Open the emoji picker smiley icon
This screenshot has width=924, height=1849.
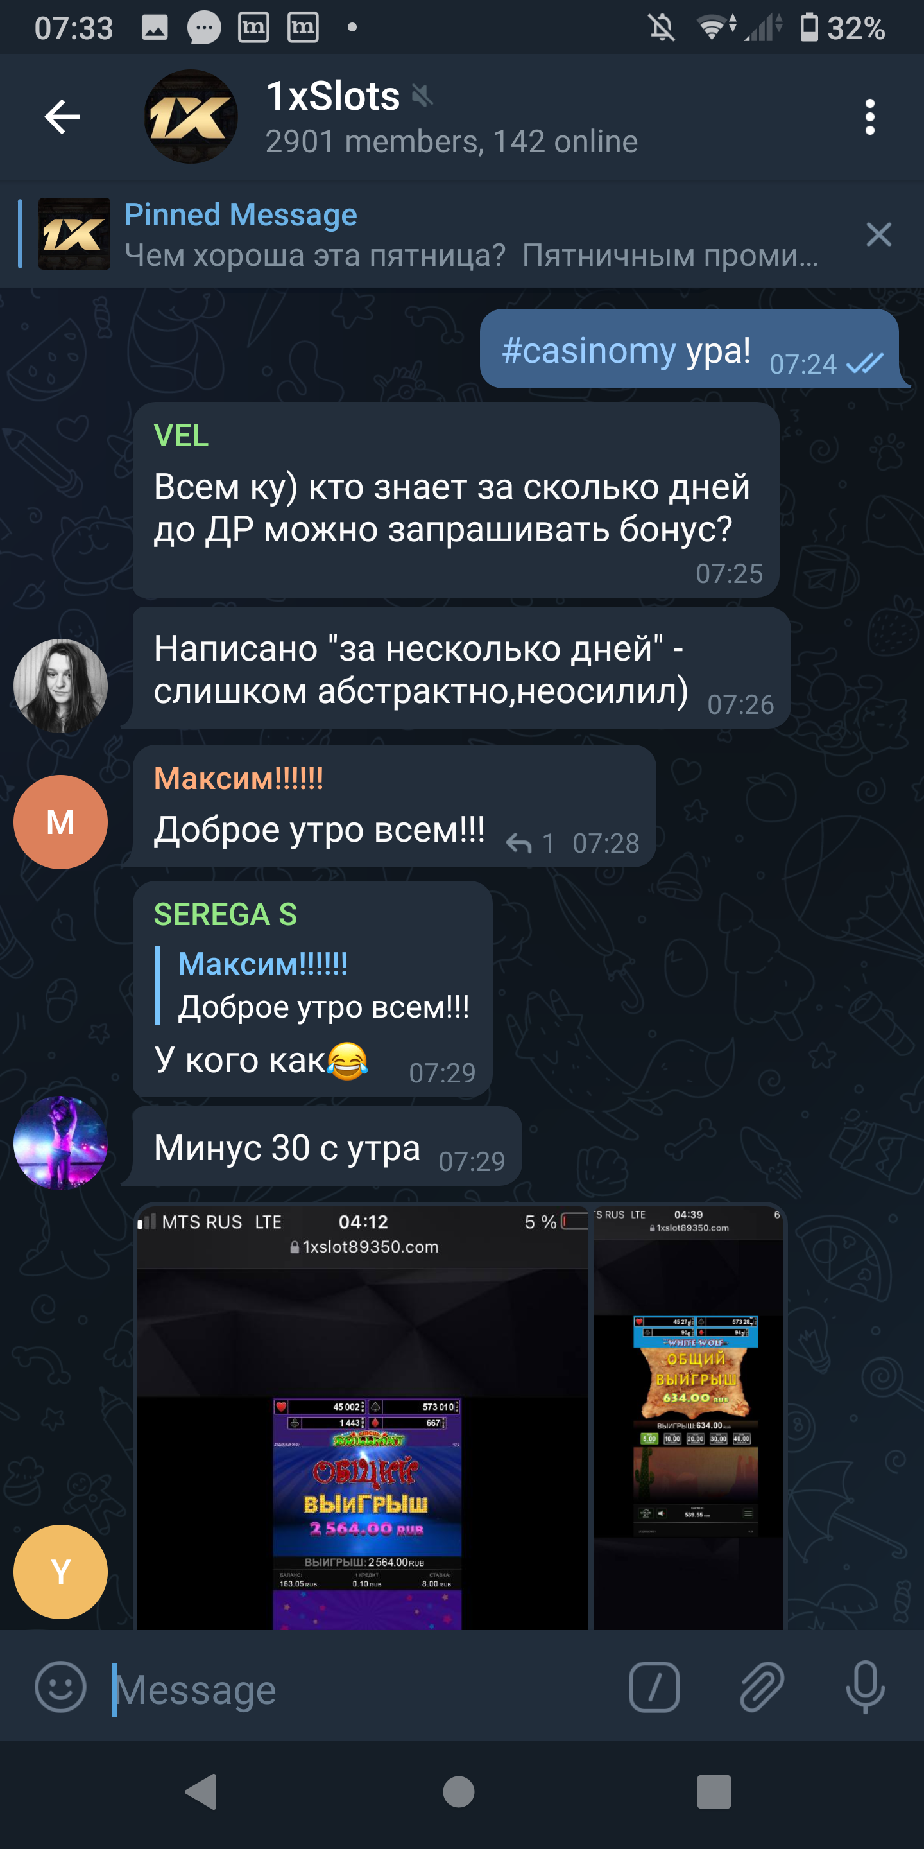(61, 1687)
